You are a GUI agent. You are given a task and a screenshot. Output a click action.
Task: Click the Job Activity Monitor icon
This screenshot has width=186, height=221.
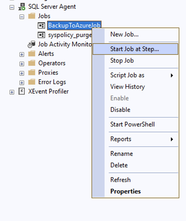point(31,44)
